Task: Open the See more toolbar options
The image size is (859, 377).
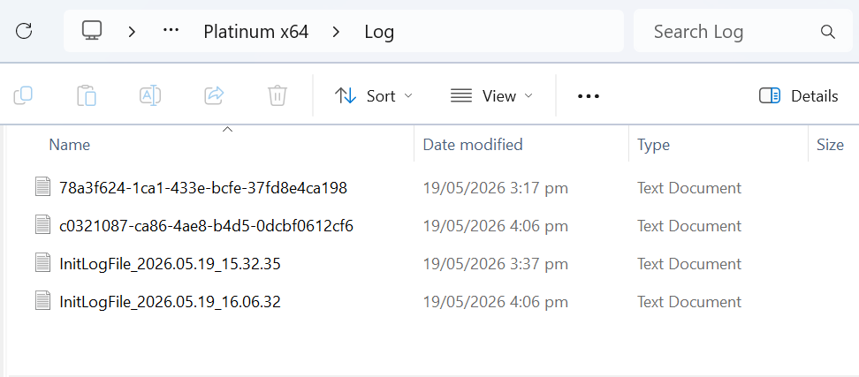Action: [589, 96]
